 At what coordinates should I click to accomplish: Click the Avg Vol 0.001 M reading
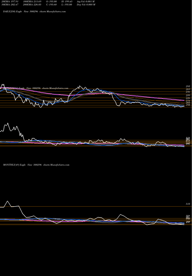click(x=86, y=2)
